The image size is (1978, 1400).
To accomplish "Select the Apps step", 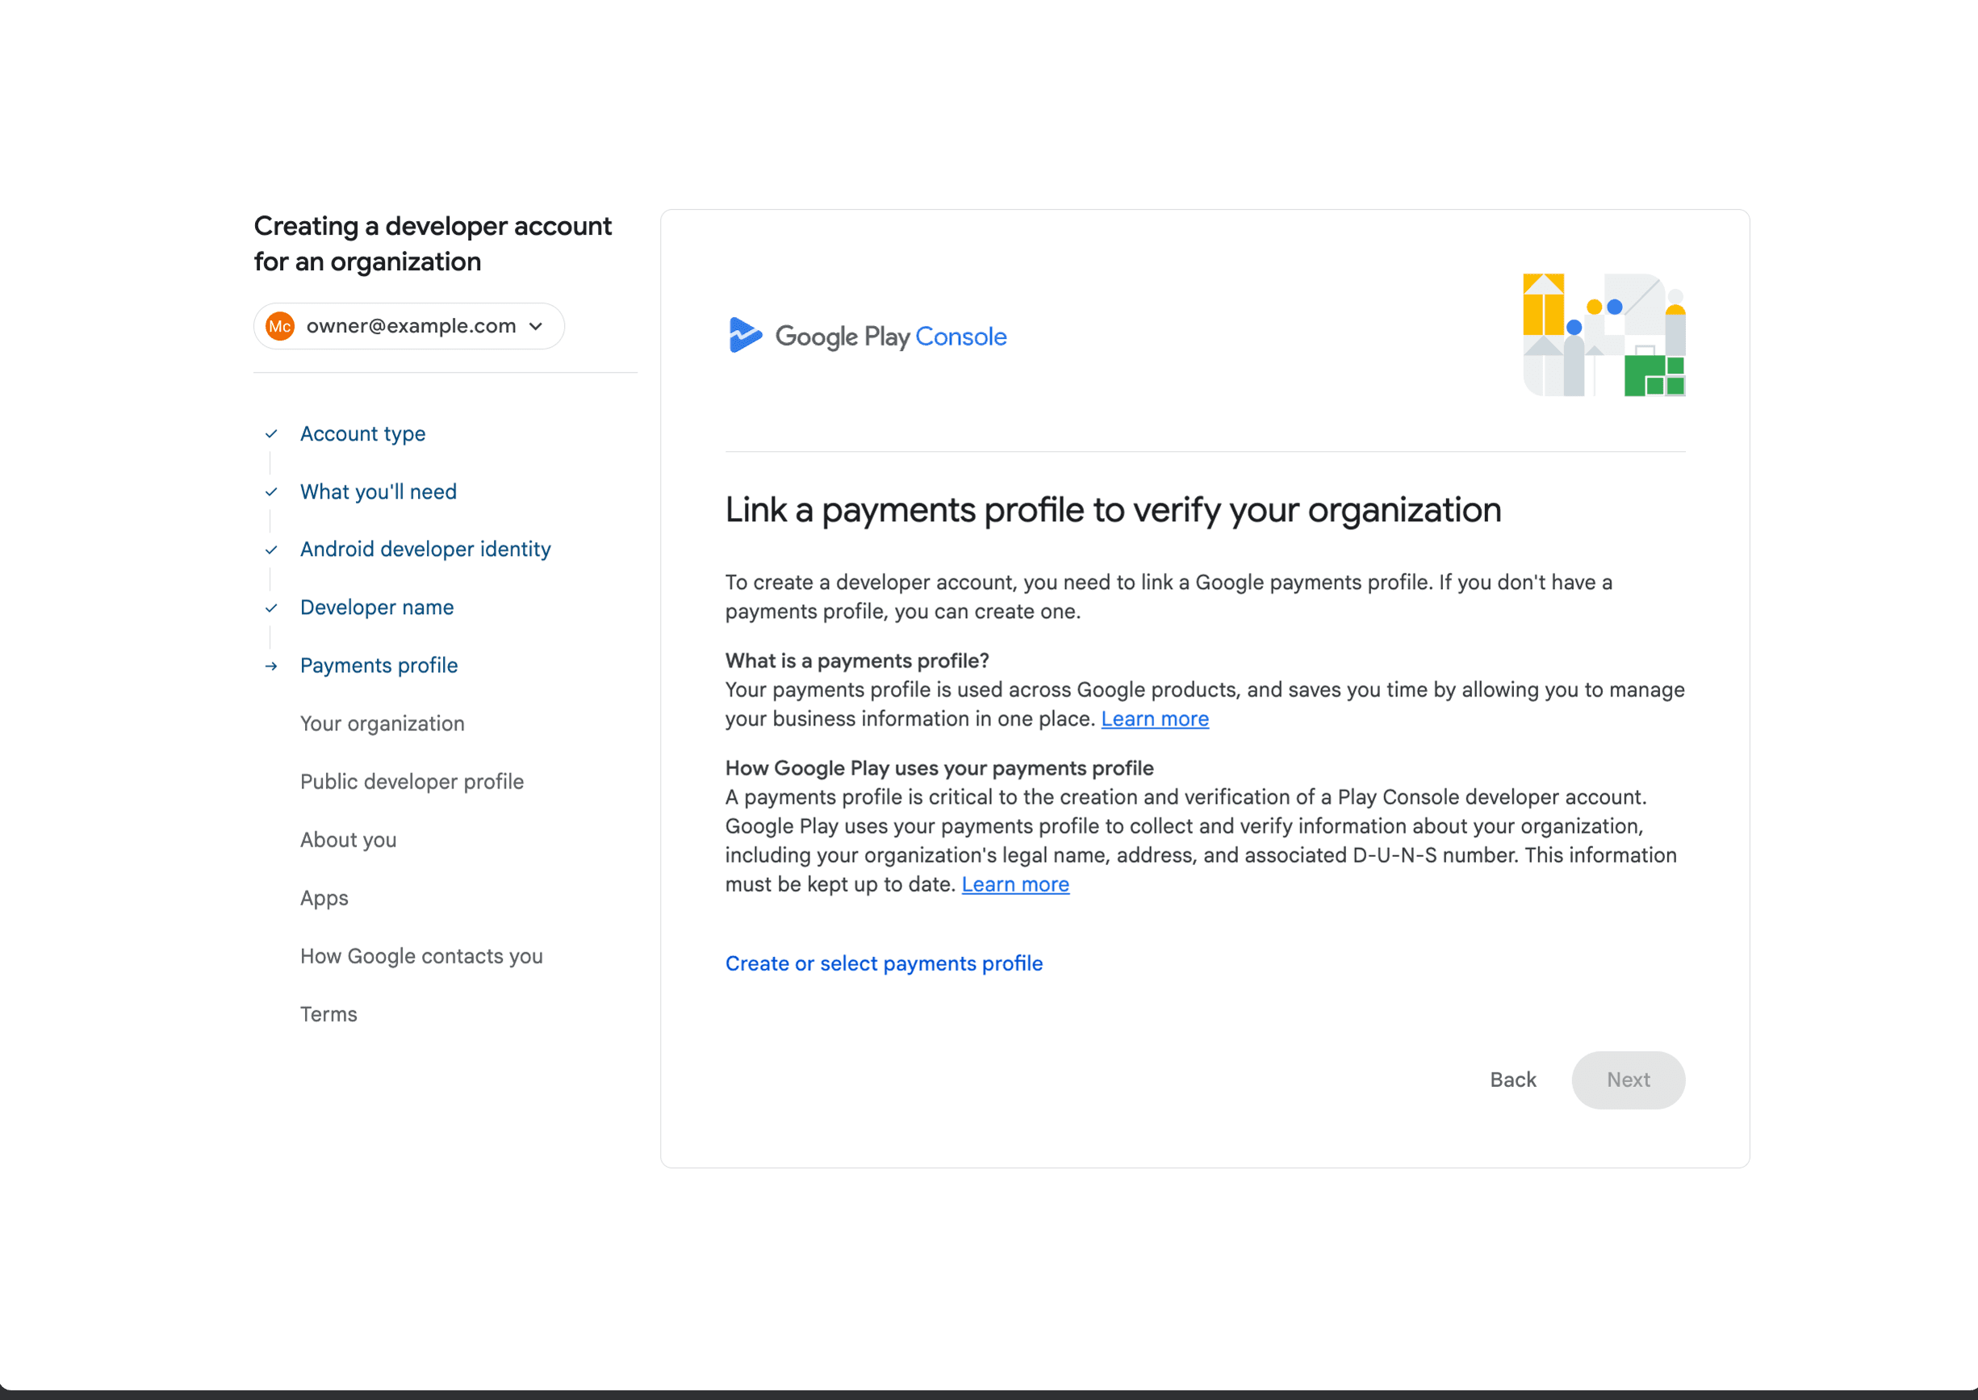I will tap(324, 897).
